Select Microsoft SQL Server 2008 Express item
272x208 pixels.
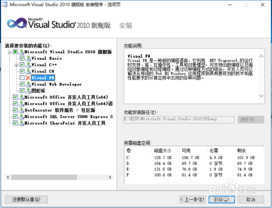pos(69,117)
